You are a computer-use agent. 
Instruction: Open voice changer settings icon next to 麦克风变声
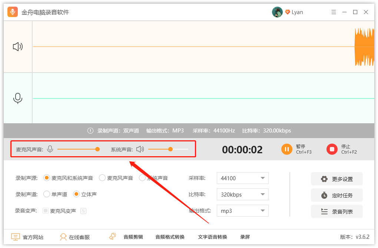[83, 211]
